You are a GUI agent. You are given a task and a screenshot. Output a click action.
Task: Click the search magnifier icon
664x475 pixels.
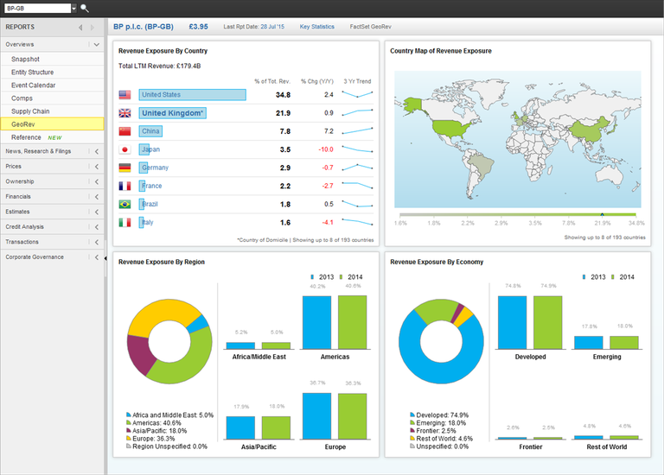coord(84,8)
